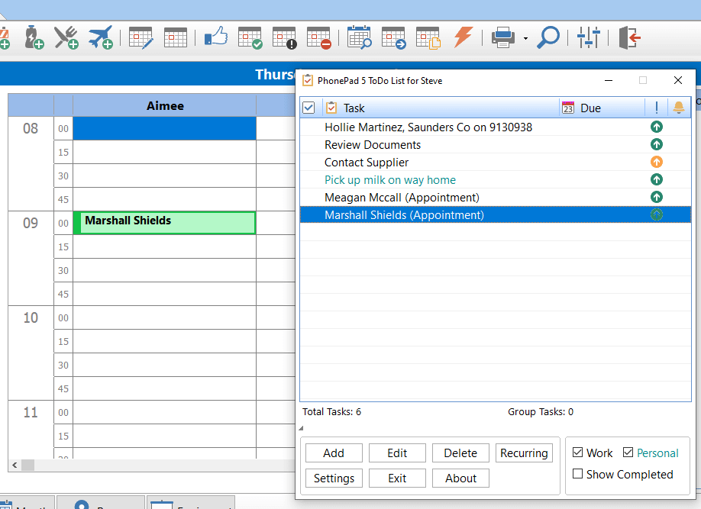The image size is (701, 509).
Task: Select task Hollie Martinez, Saunders Co
Action: click(496, 127)
